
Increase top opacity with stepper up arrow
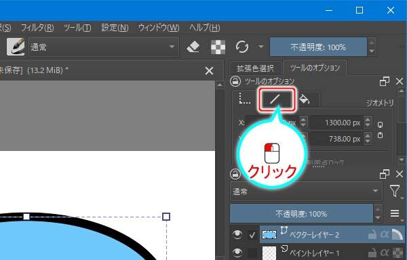coord(372,43)
